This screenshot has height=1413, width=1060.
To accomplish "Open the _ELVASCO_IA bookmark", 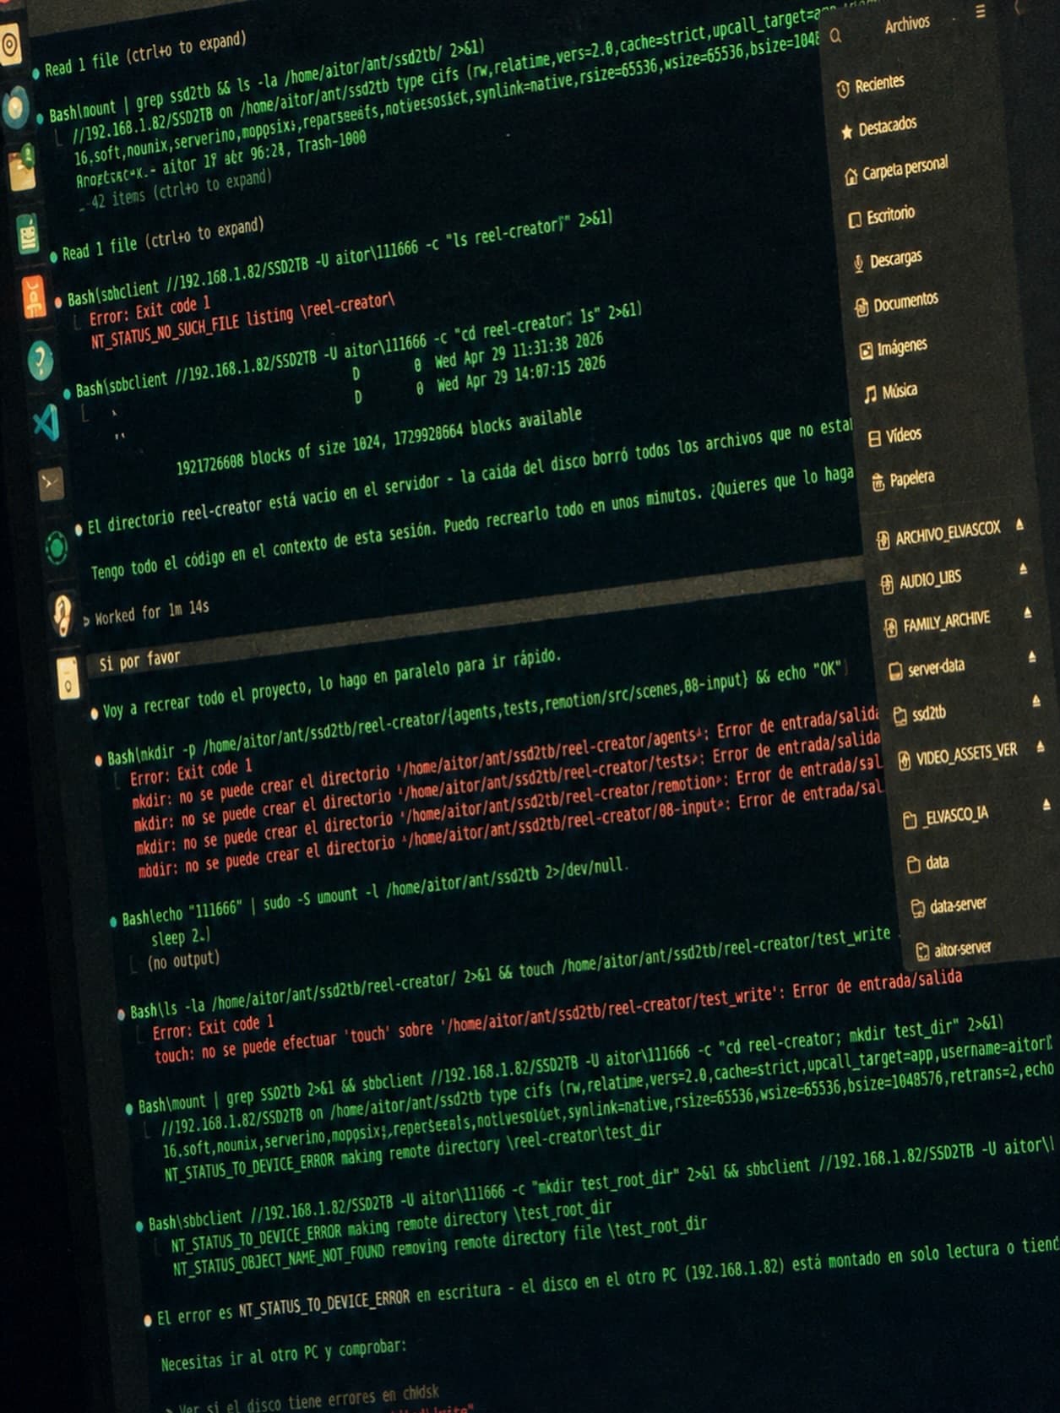I will tap(946, 817).
